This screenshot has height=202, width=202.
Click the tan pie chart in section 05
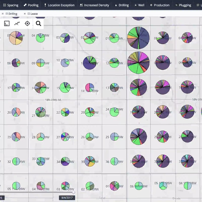pos(16,38)
